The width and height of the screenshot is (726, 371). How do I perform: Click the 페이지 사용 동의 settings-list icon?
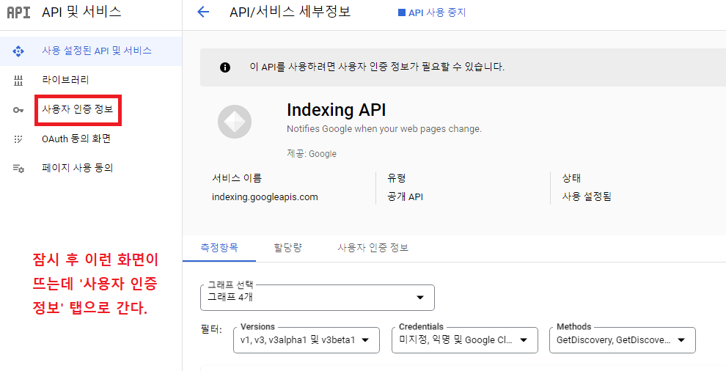tap(18, 168)
